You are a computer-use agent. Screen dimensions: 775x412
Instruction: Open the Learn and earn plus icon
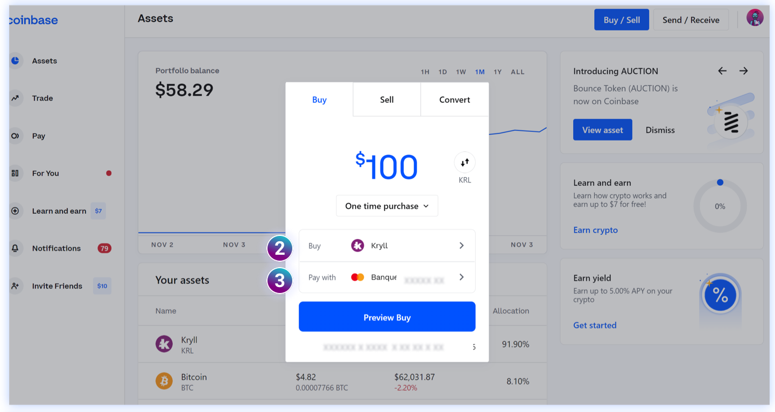click(15, 211)
